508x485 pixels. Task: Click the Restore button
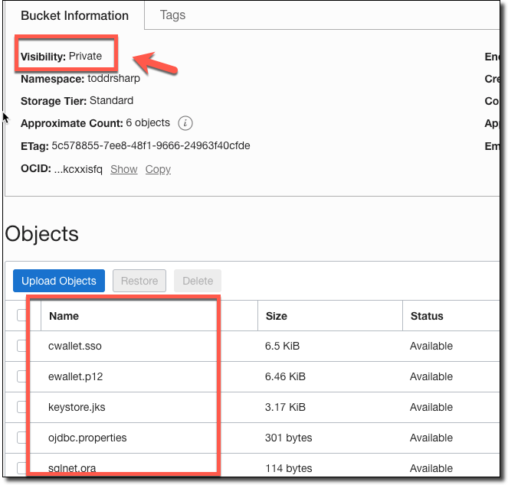click(139, 281)
